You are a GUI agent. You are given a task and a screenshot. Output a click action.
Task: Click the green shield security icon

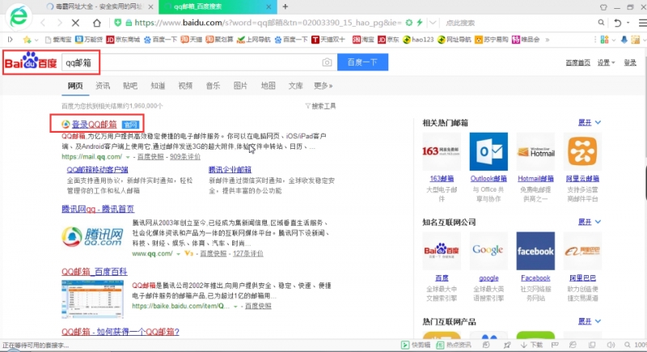[x=117, y=23]
